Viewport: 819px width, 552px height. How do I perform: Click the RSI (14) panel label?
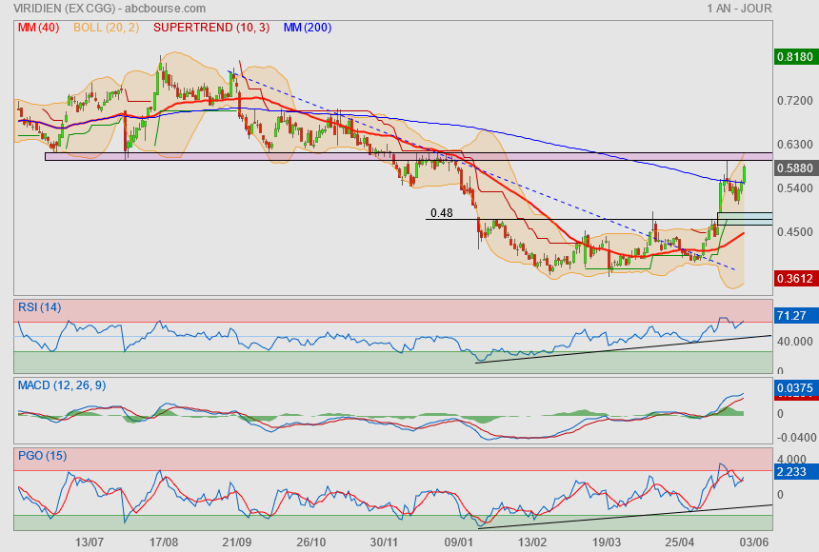[x=40, y=306]
